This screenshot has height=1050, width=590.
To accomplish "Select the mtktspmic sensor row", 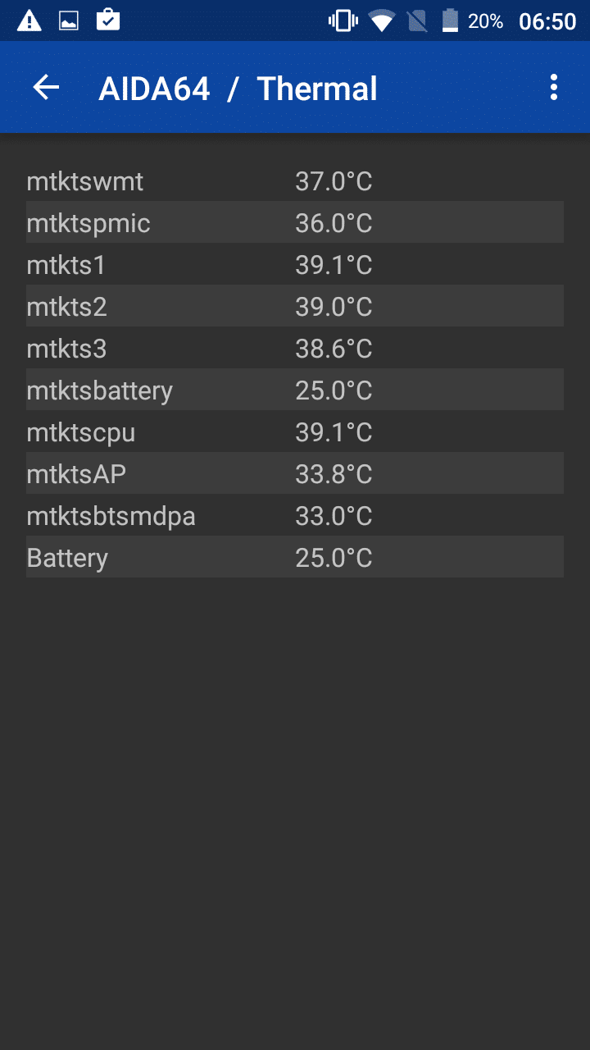I will (295, 222).
